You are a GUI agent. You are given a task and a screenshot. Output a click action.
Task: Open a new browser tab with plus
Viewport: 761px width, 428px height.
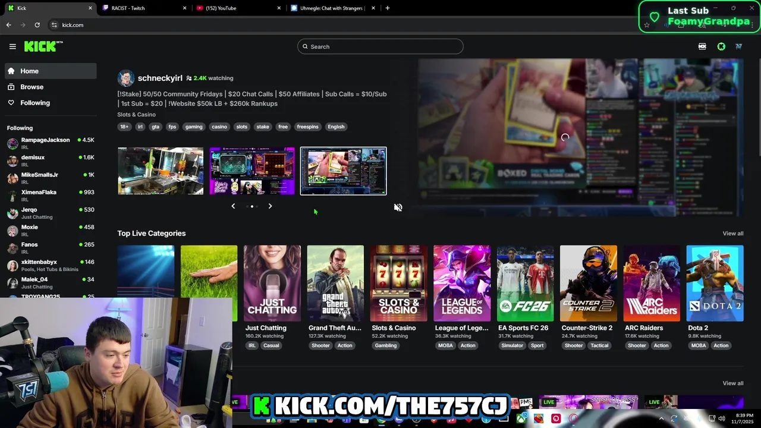(387, 8)
